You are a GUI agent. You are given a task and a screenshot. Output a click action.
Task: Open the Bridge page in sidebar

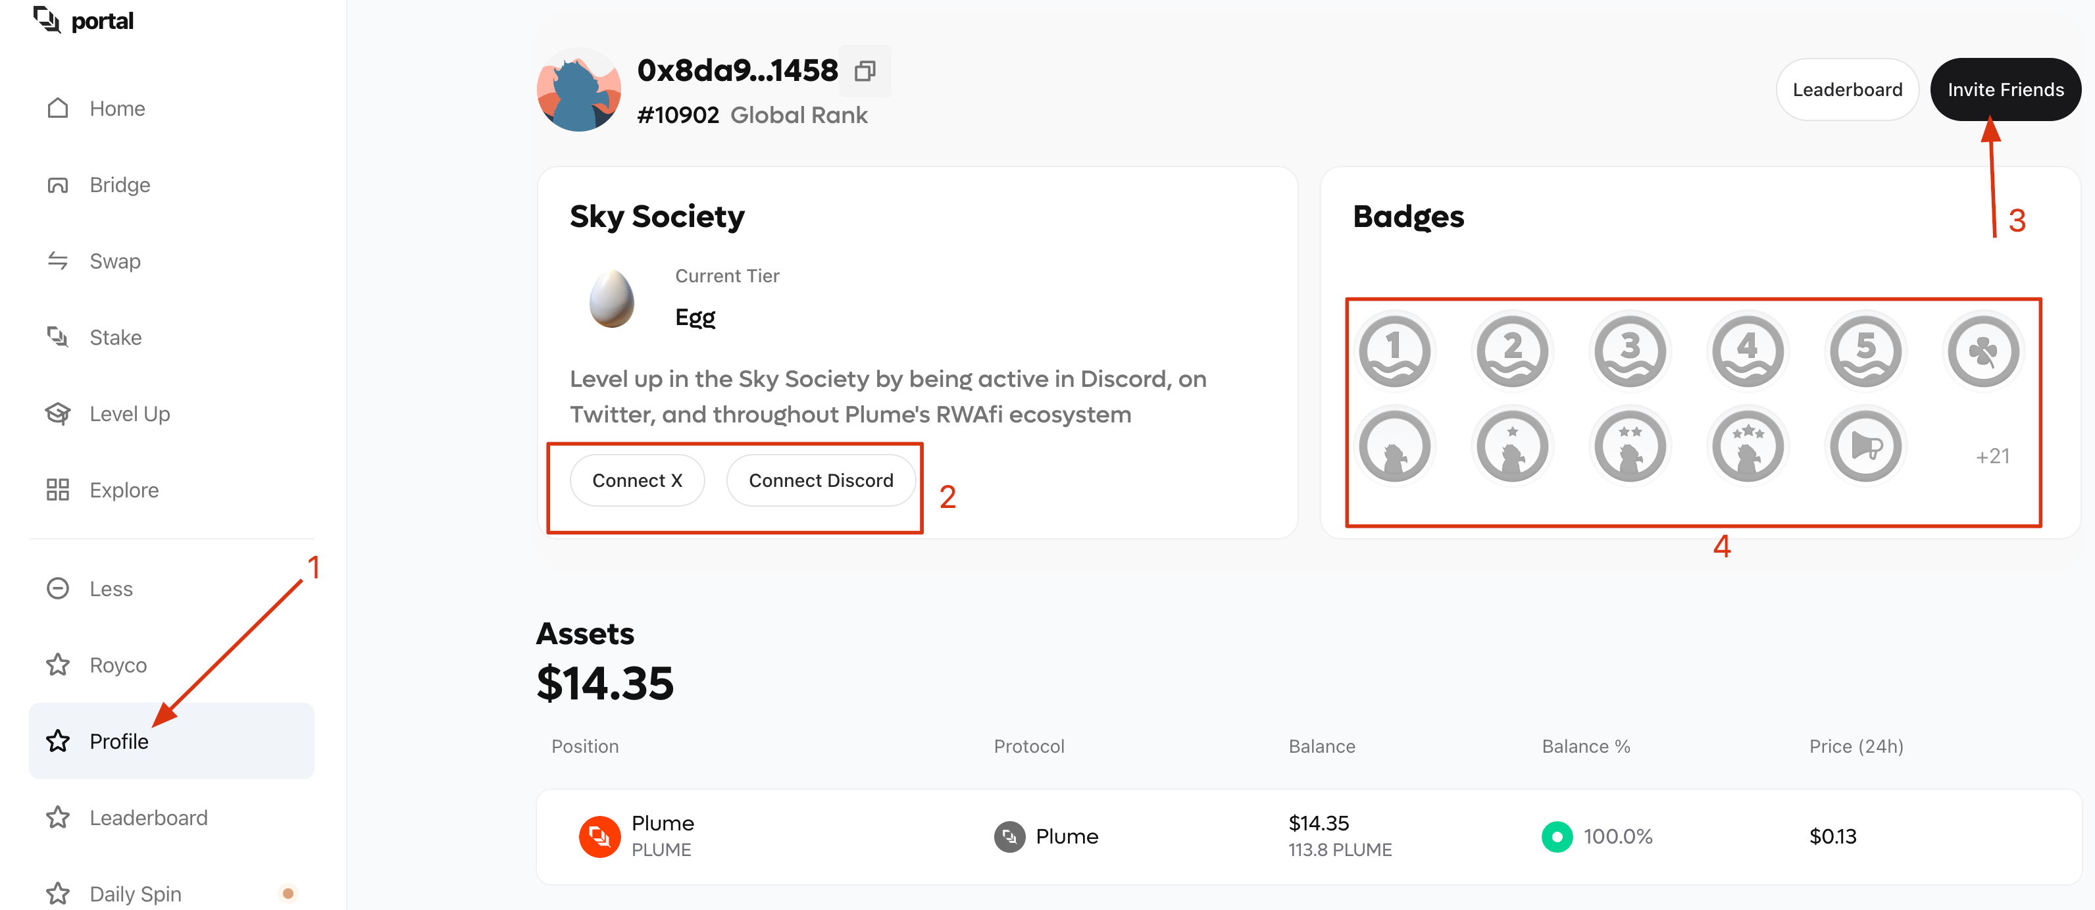click(x=120, y=185)
